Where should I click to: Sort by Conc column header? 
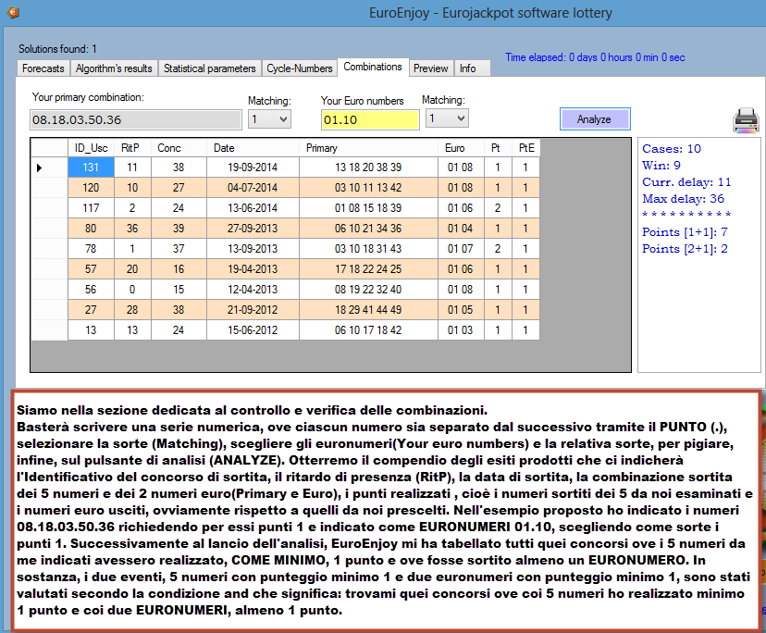[x=179, y=148]
